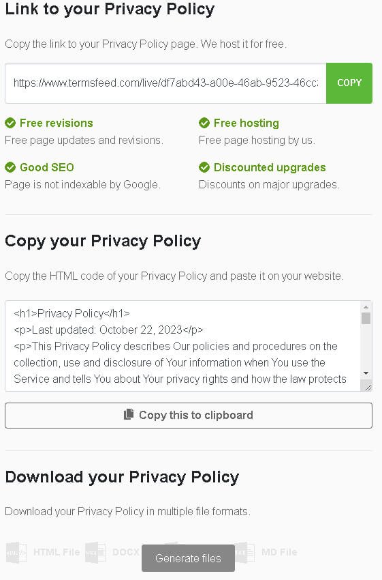Click the Discounted upgrades check icon
The image size is (382, 580).
204,167
